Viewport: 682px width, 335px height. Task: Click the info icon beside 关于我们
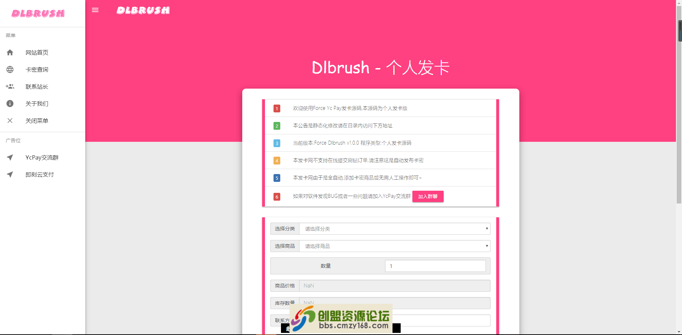coord(10,104)
